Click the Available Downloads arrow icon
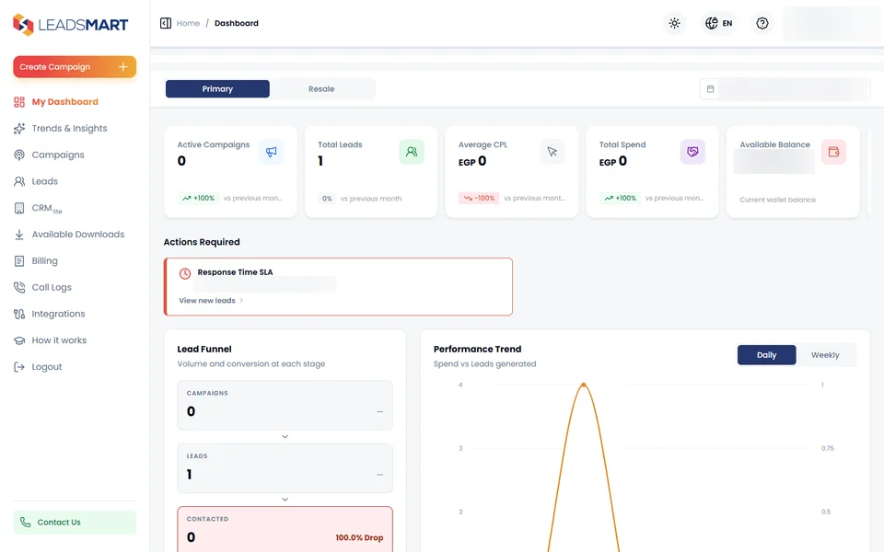The image size is (884, 552). pyautogui.click(x=19, y=235)
